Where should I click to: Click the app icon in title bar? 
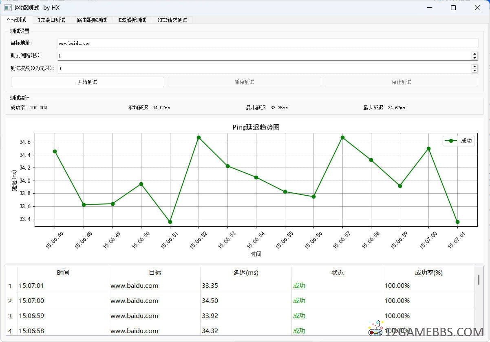coord(8,8)
